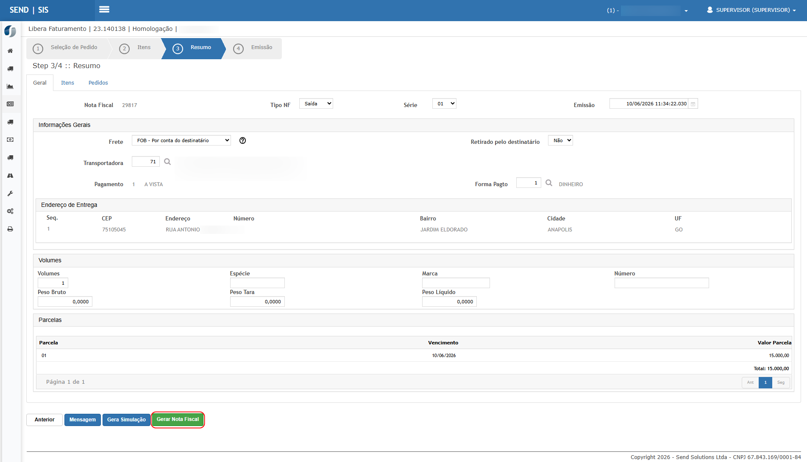Click the wrench icon in the sidebar

10,193
